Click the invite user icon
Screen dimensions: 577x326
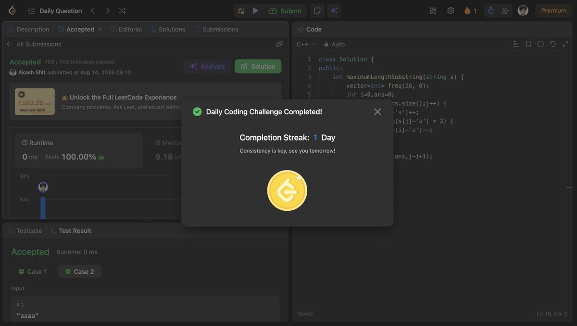[x=505, y=11]
